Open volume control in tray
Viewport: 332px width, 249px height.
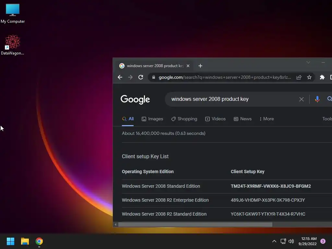click(291, 241)
